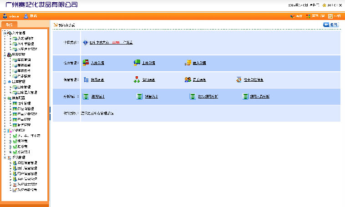Viewport: 345px width, 207px height.
Task: Click the red truck inbound management icon
Action: (86, 63)
